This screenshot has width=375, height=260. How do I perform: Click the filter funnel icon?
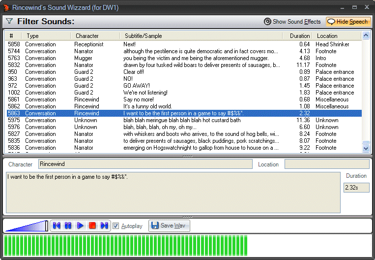click(9, 21)
